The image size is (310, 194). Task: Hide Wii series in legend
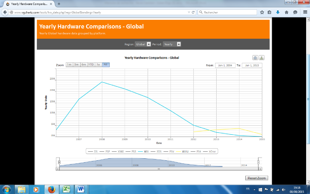tap(143, 151)
